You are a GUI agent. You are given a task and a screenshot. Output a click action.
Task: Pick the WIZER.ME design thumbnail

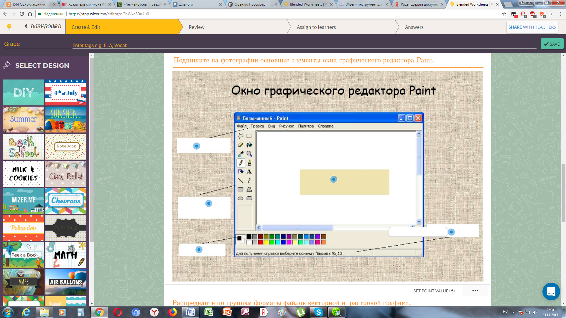24,201
